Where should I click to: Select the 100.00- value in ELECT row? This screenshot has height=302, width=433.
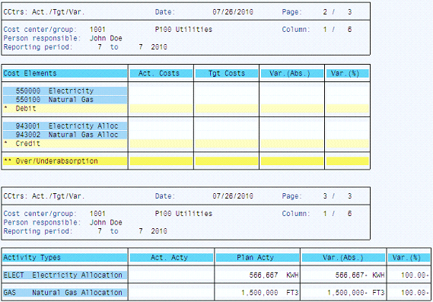(415, 275)
